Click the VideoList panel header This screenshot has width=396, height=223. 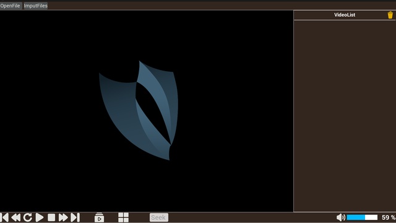[x=345, y=15]
